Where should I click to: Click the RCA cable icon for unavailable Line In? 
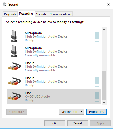(14, 66)
